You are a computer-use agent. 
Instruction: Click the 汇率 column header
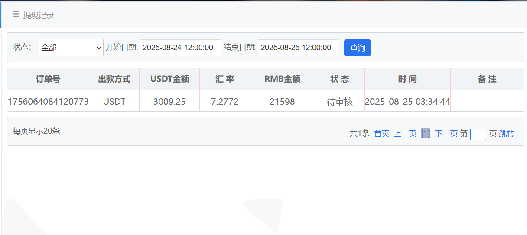pyautogui.click(x=224, y=79)
